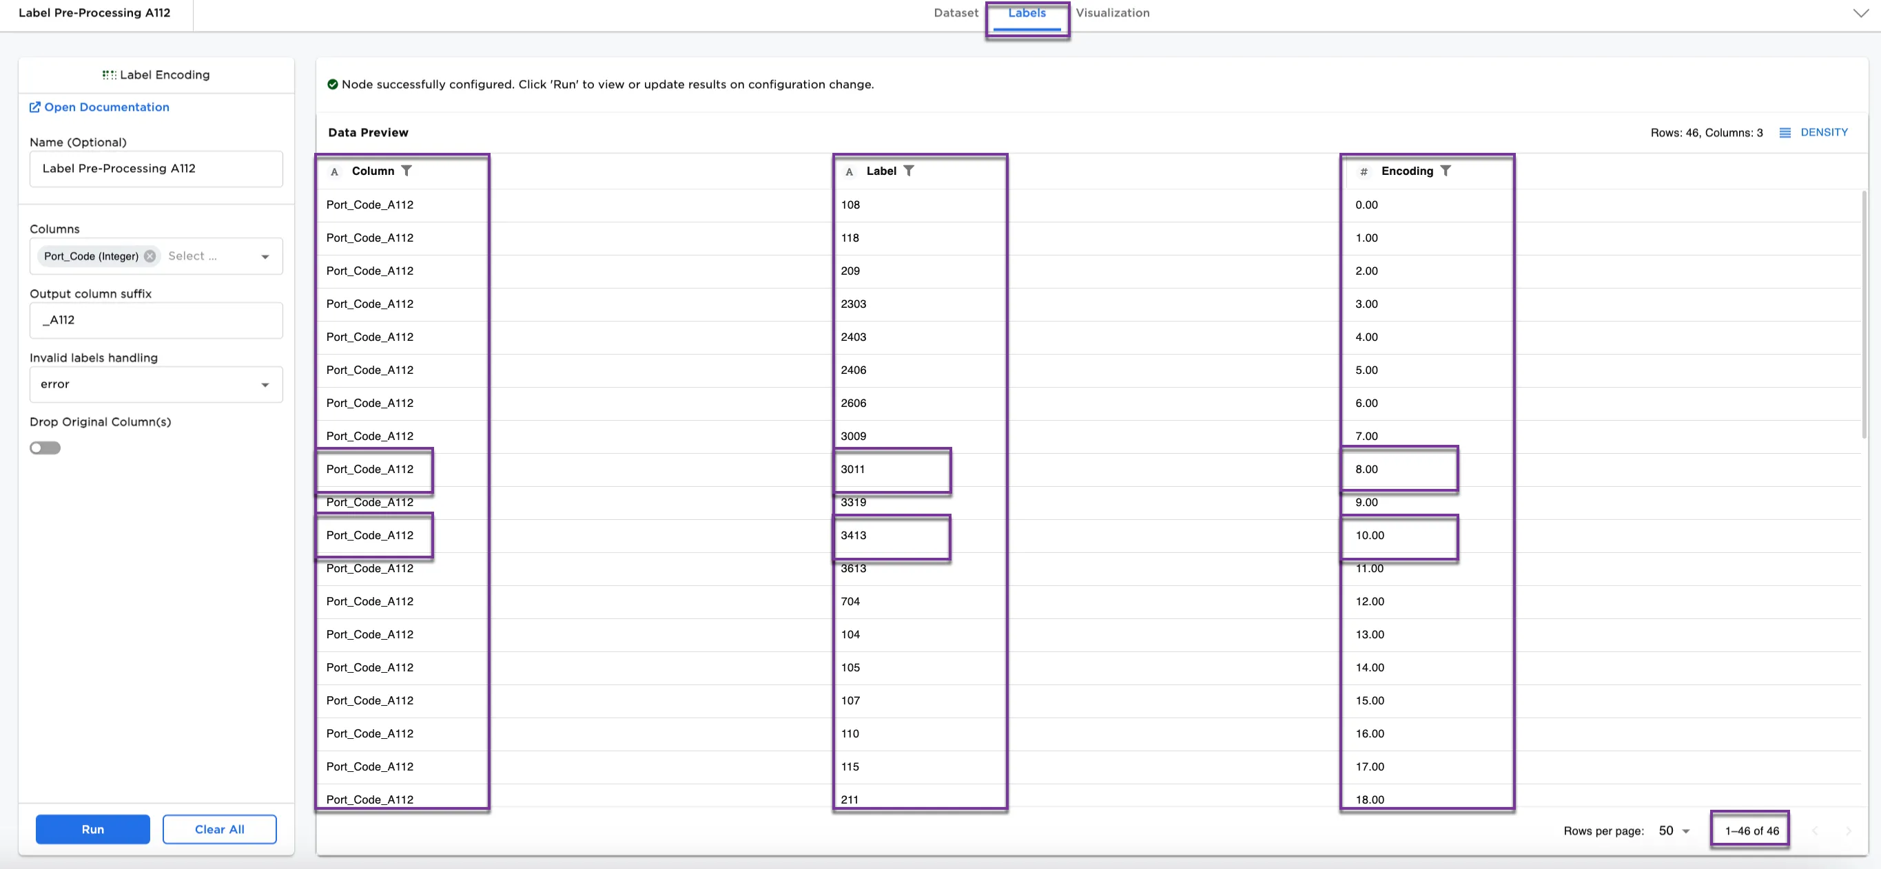Switch to the Visualization tab

click(x=1112, y=13)
